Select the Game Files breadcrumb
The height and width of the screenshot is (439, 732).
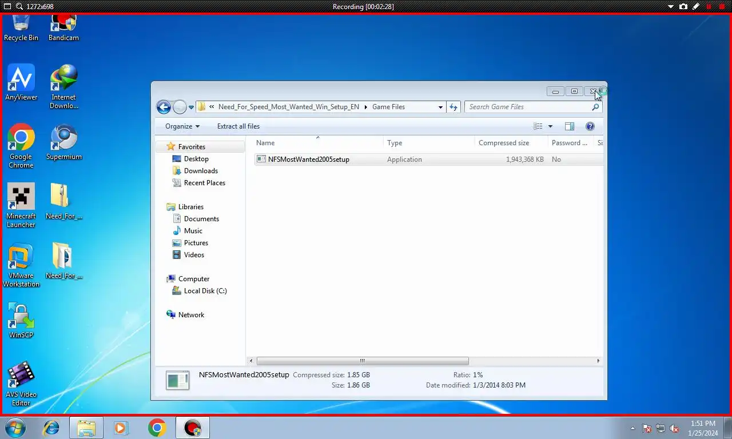click(388, 107)
